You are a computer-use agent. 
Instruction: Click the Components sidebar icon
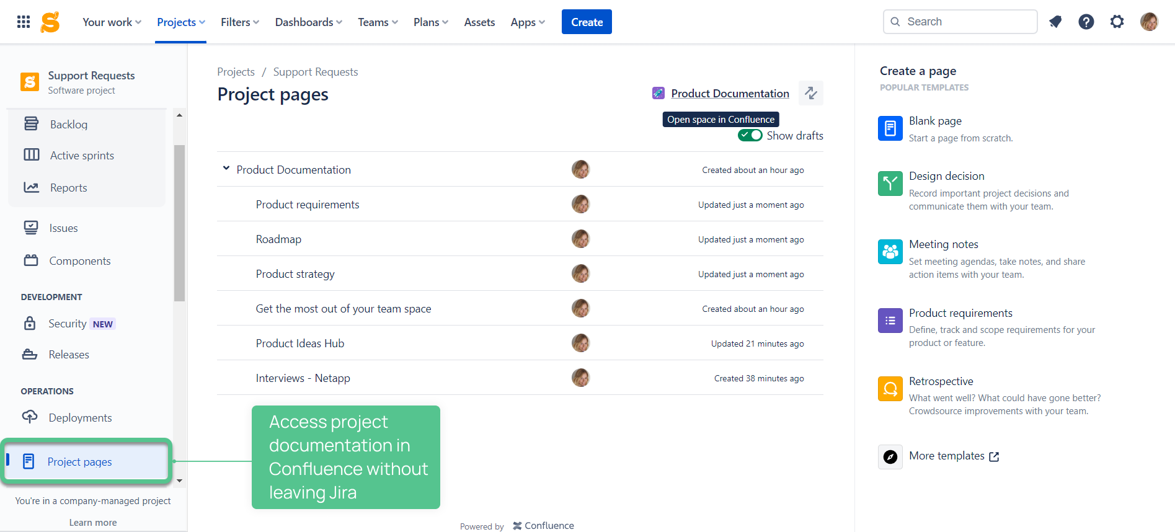click(x=31, y=260)
